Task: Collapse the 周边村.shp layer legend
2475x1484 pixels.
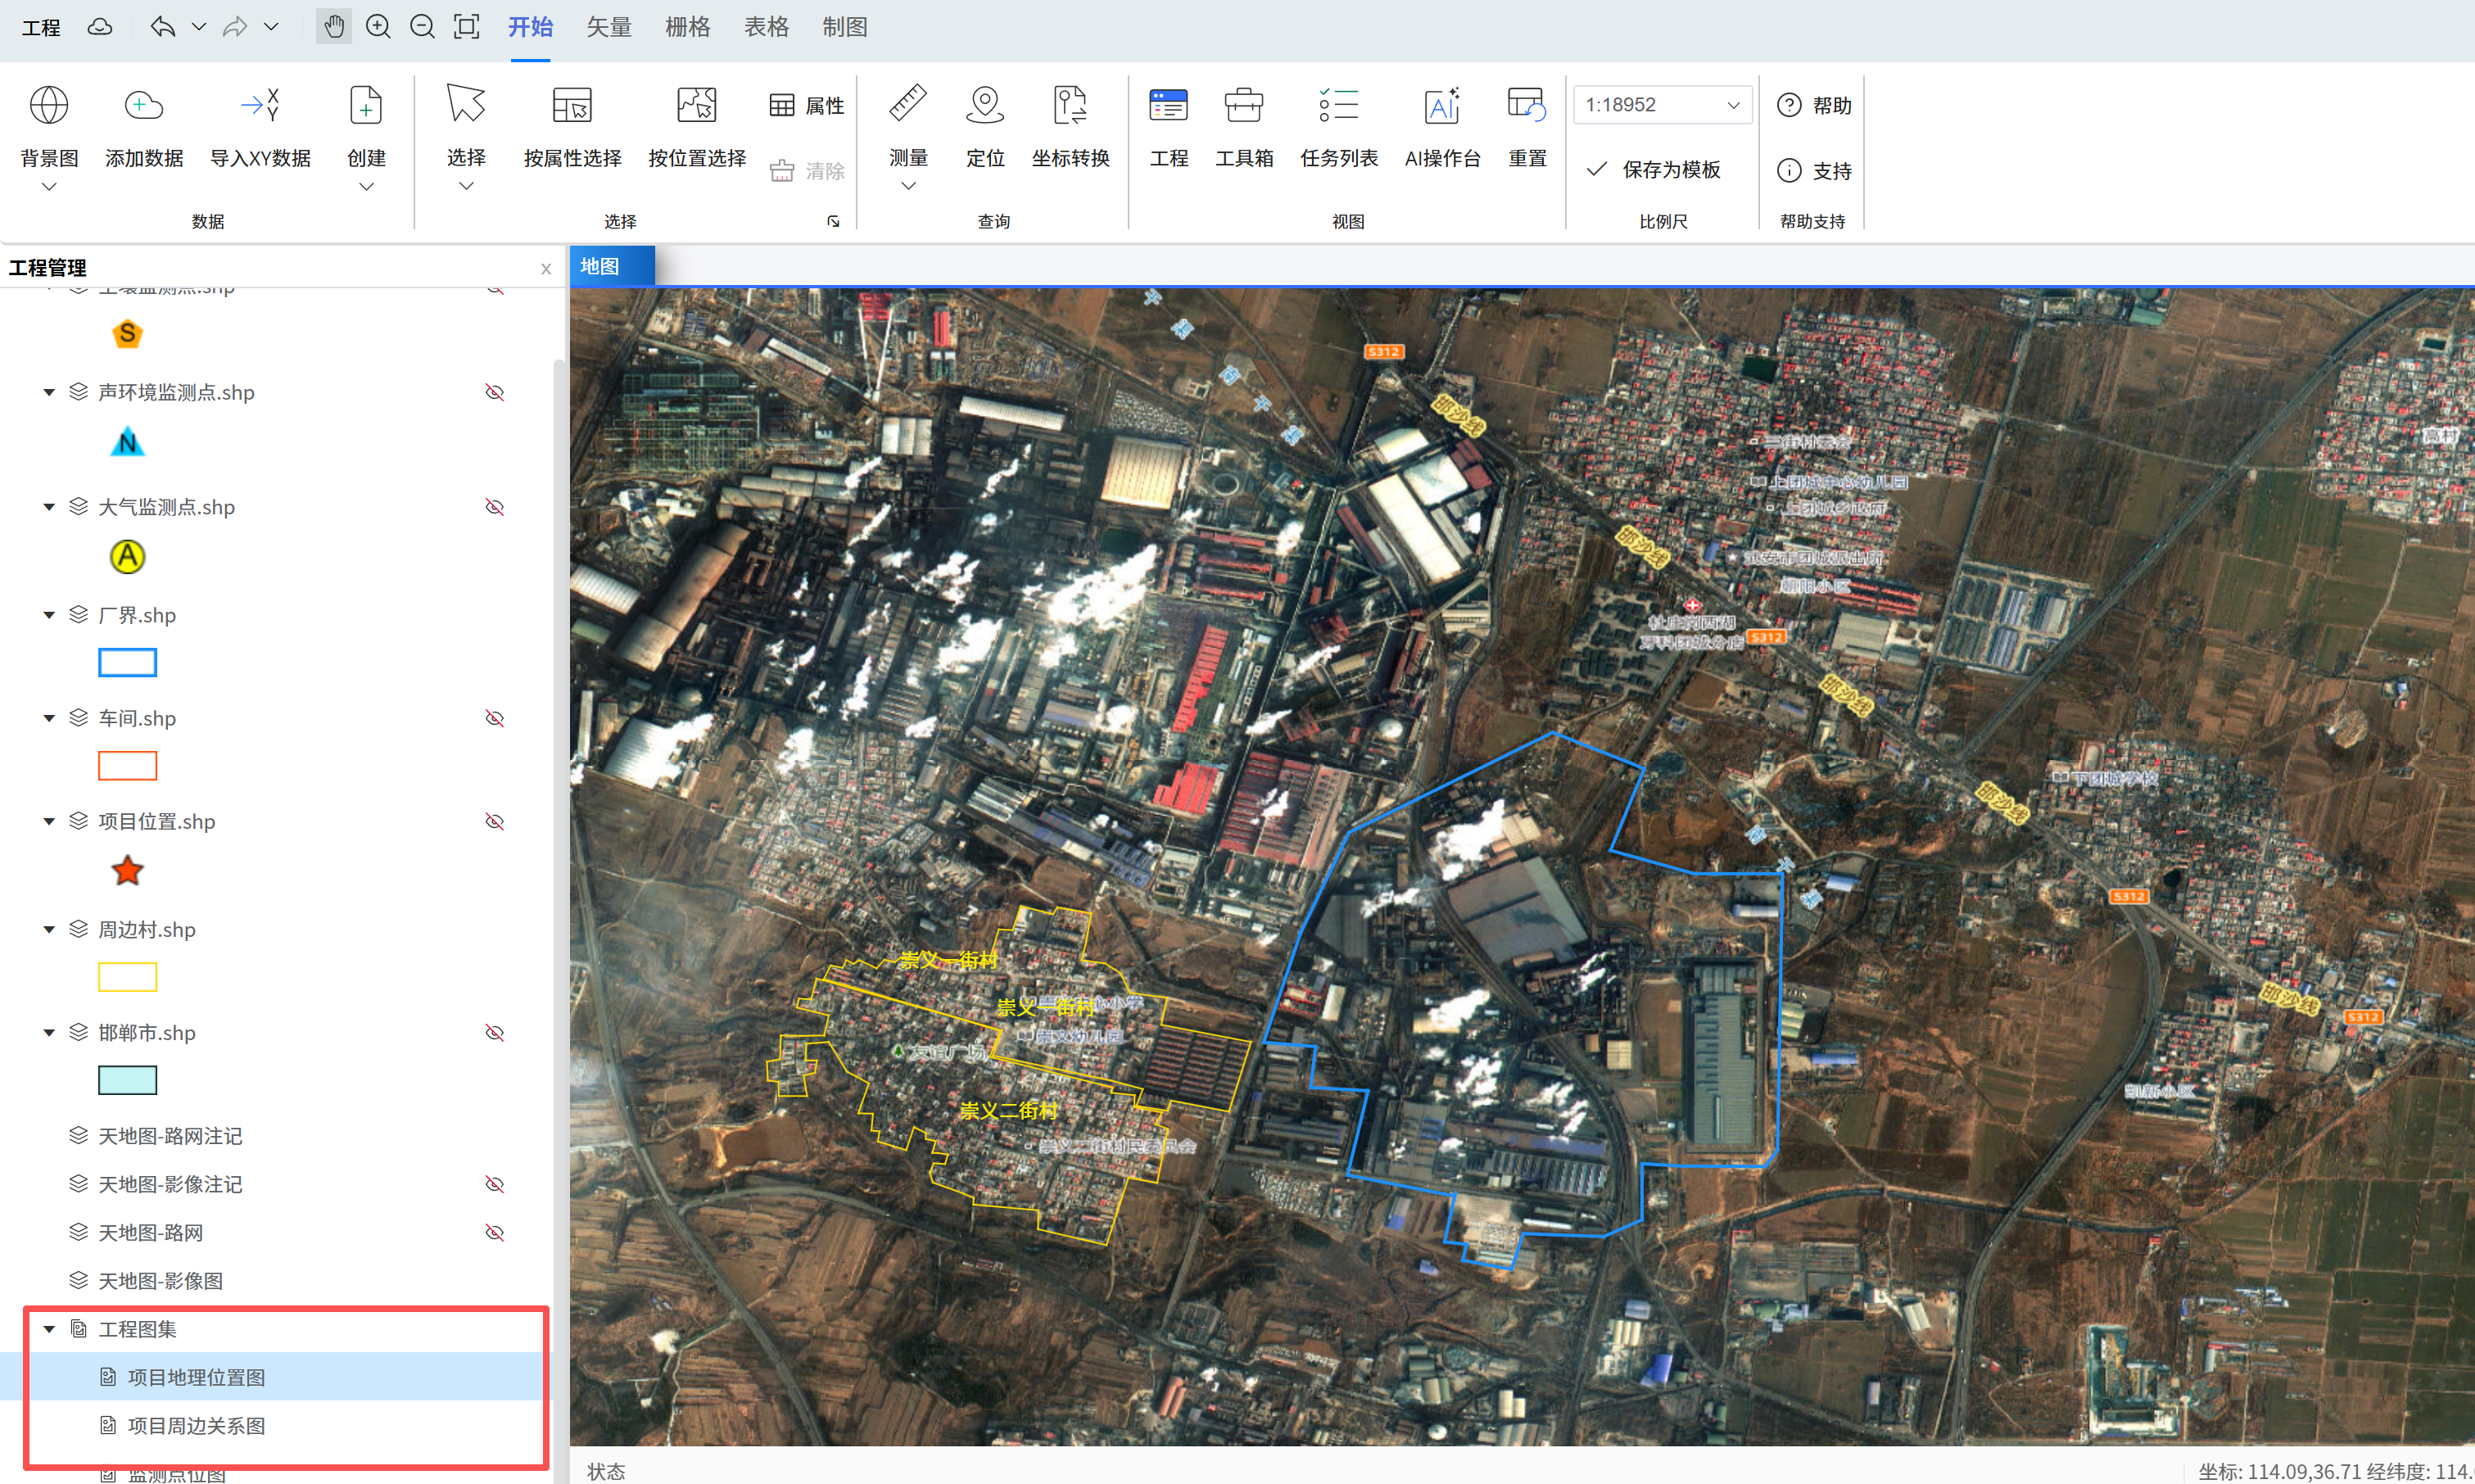Action: point(48,930)
